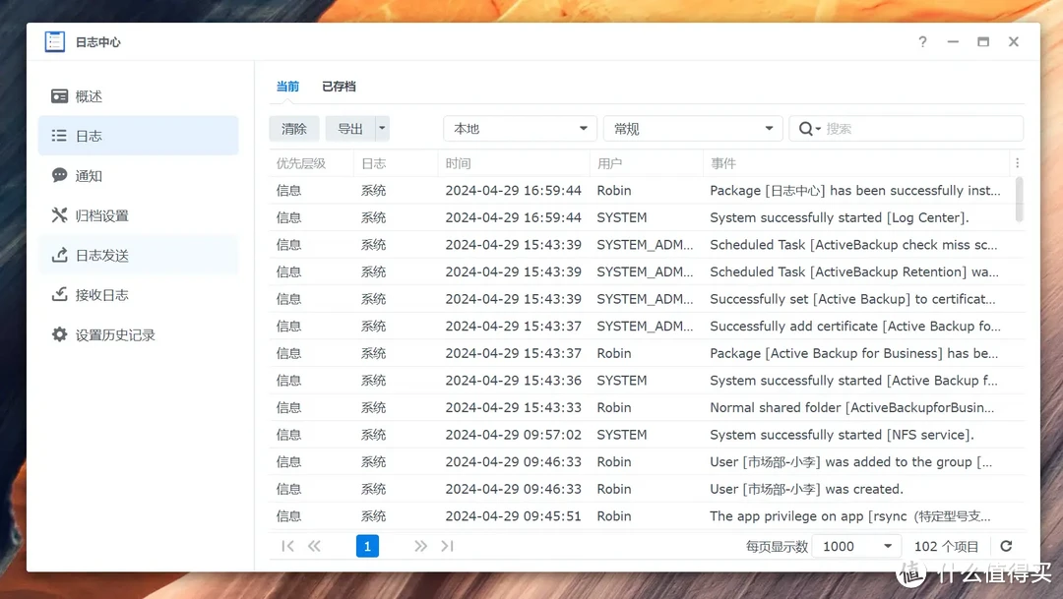The image size is (1063, 599).
Task: Jump to last page of logs
Action: click(447, 546)
